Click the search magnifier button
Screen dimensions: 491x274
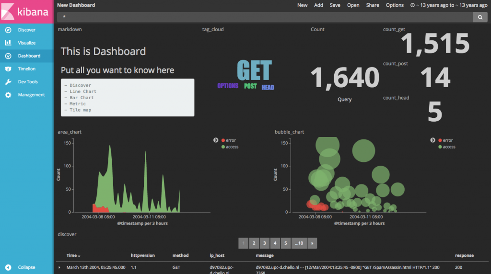(480, 17)
